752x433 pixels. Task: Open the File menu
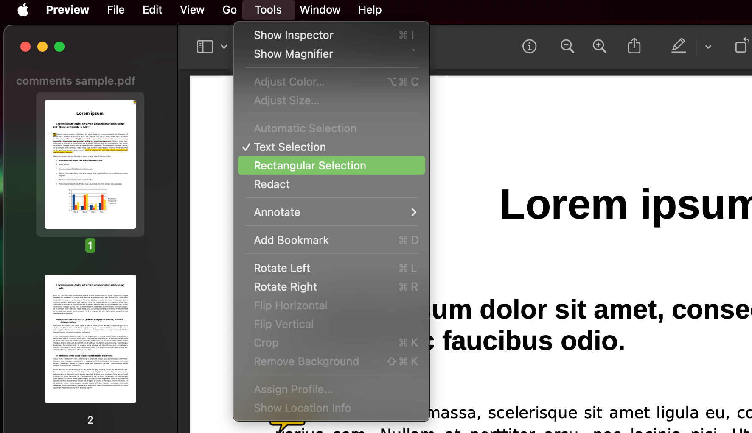[x=115, y=10]
